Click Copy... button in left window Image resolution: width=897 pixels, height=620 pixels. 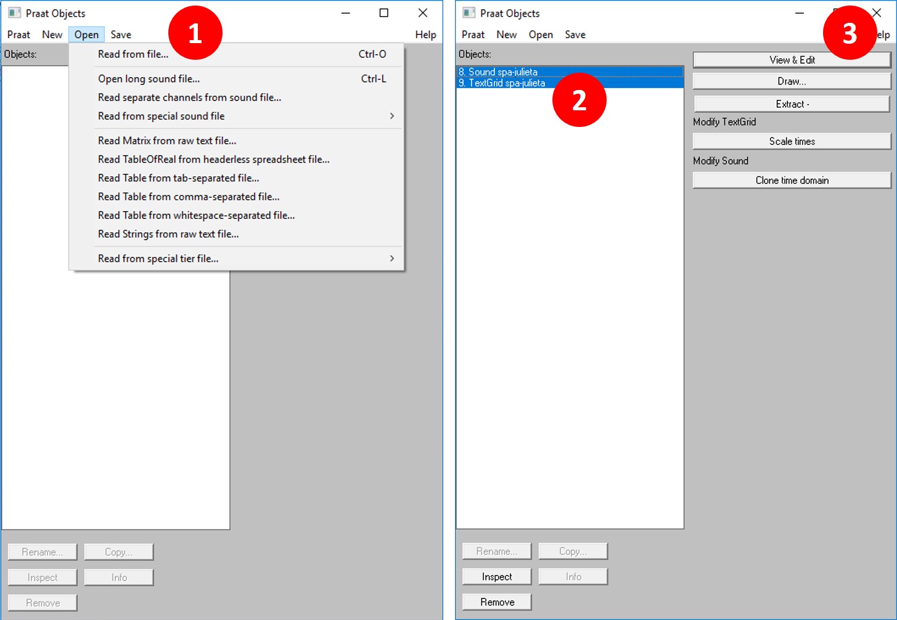(119, 552)
